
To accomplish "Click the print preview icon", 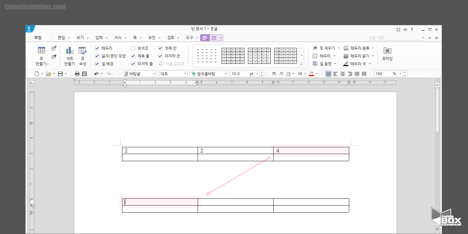I will click(x=84, y=74).
